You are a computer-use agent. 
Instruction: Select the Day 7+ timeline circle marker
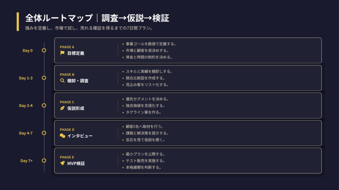click(x=44, y=161)
